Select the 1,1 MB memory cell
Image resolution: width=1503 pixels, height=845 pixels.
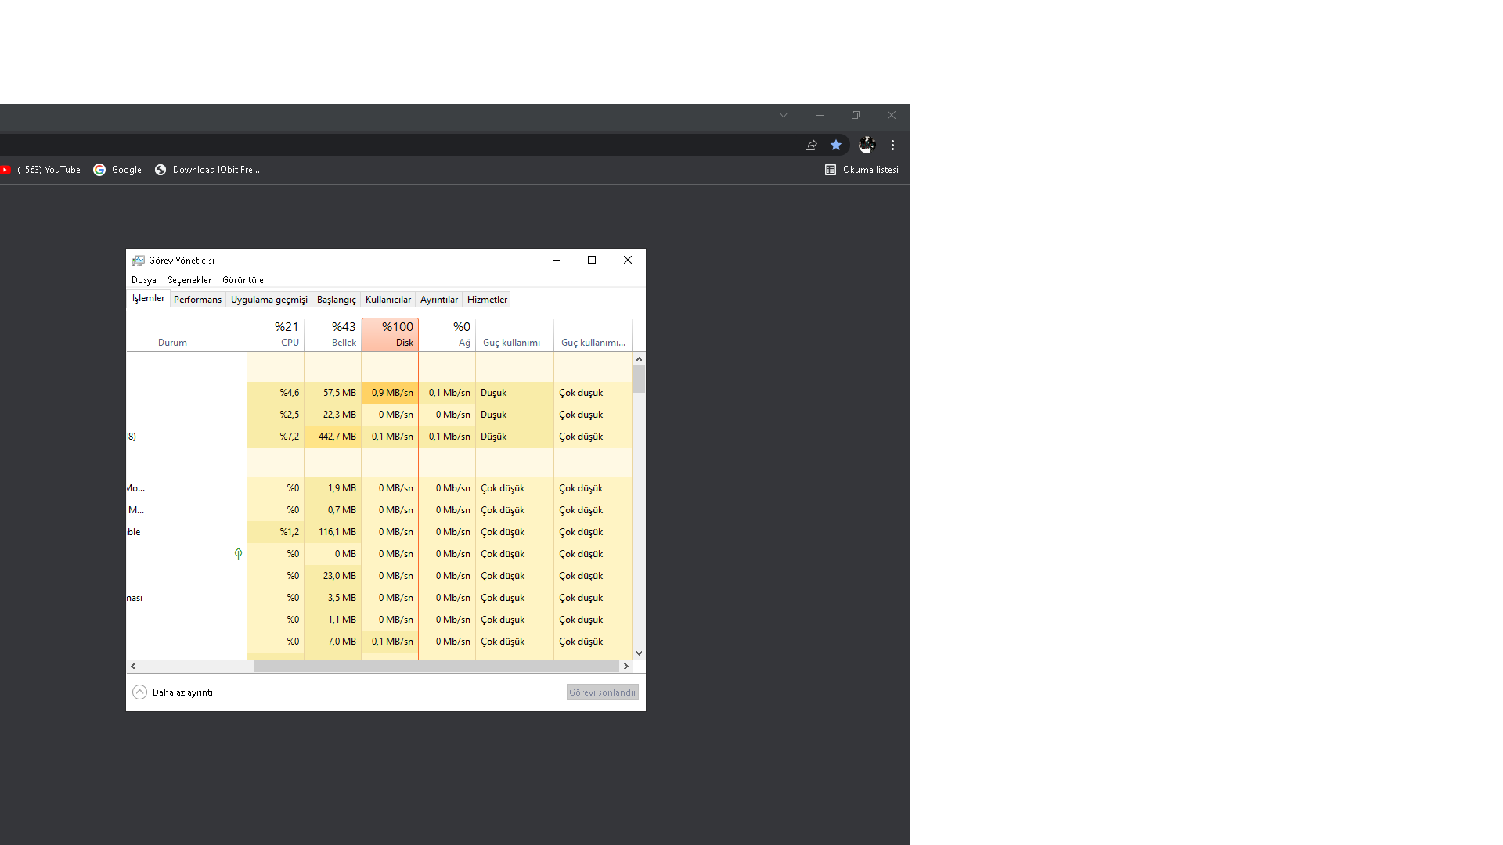(333, 620)
